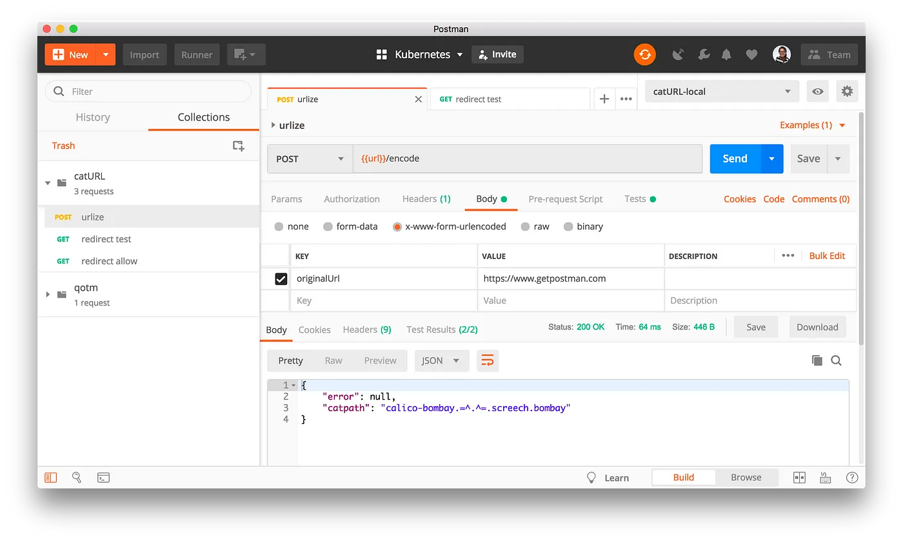Screen dimensions: 903x542
Task: Open the user profile avatar
Action: tap(782, 55)
